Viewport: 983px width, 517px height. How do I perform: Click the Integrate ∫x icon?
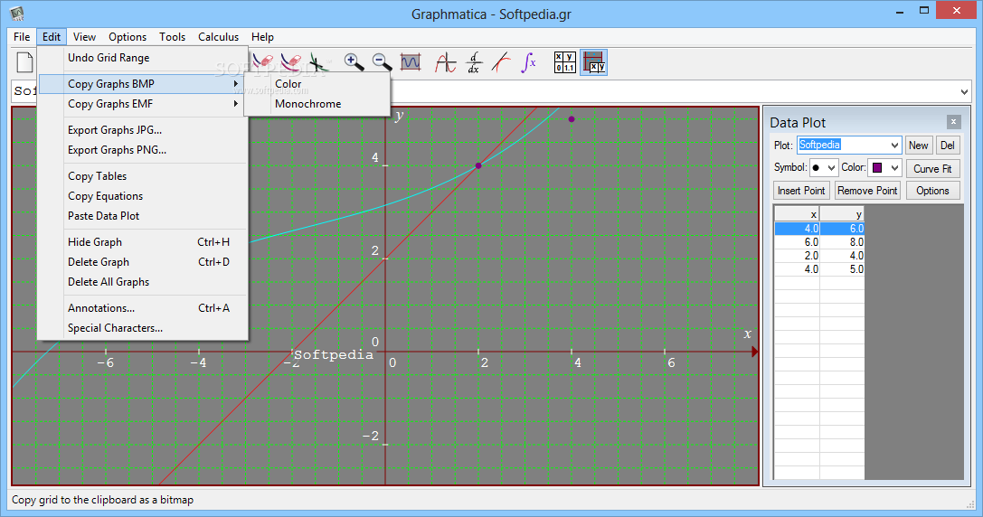(528, 62)
